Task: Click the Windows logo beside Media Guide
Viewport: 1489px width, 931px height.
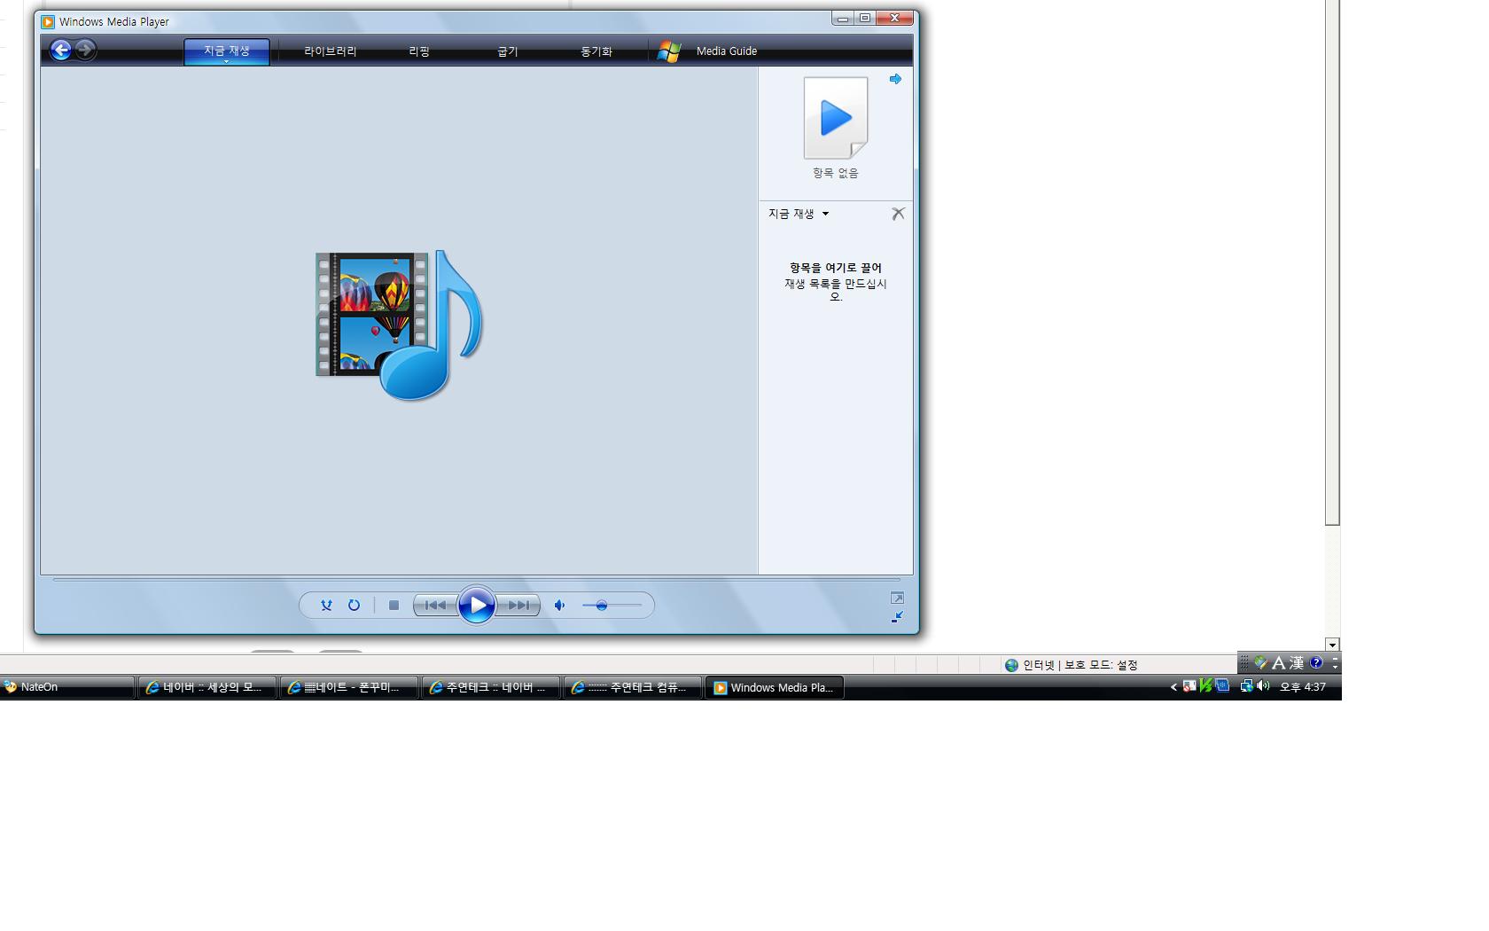Action: [669, 51]
